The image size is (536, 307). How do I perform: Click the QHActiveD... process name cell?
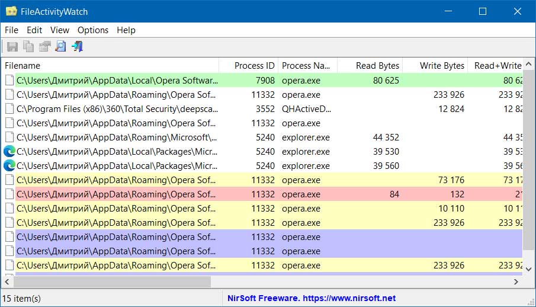306,109
